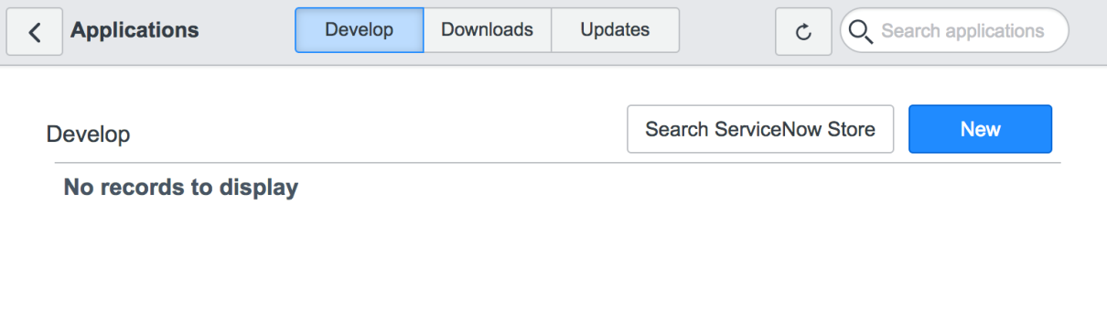Refresh the applications list

[803, 31]
